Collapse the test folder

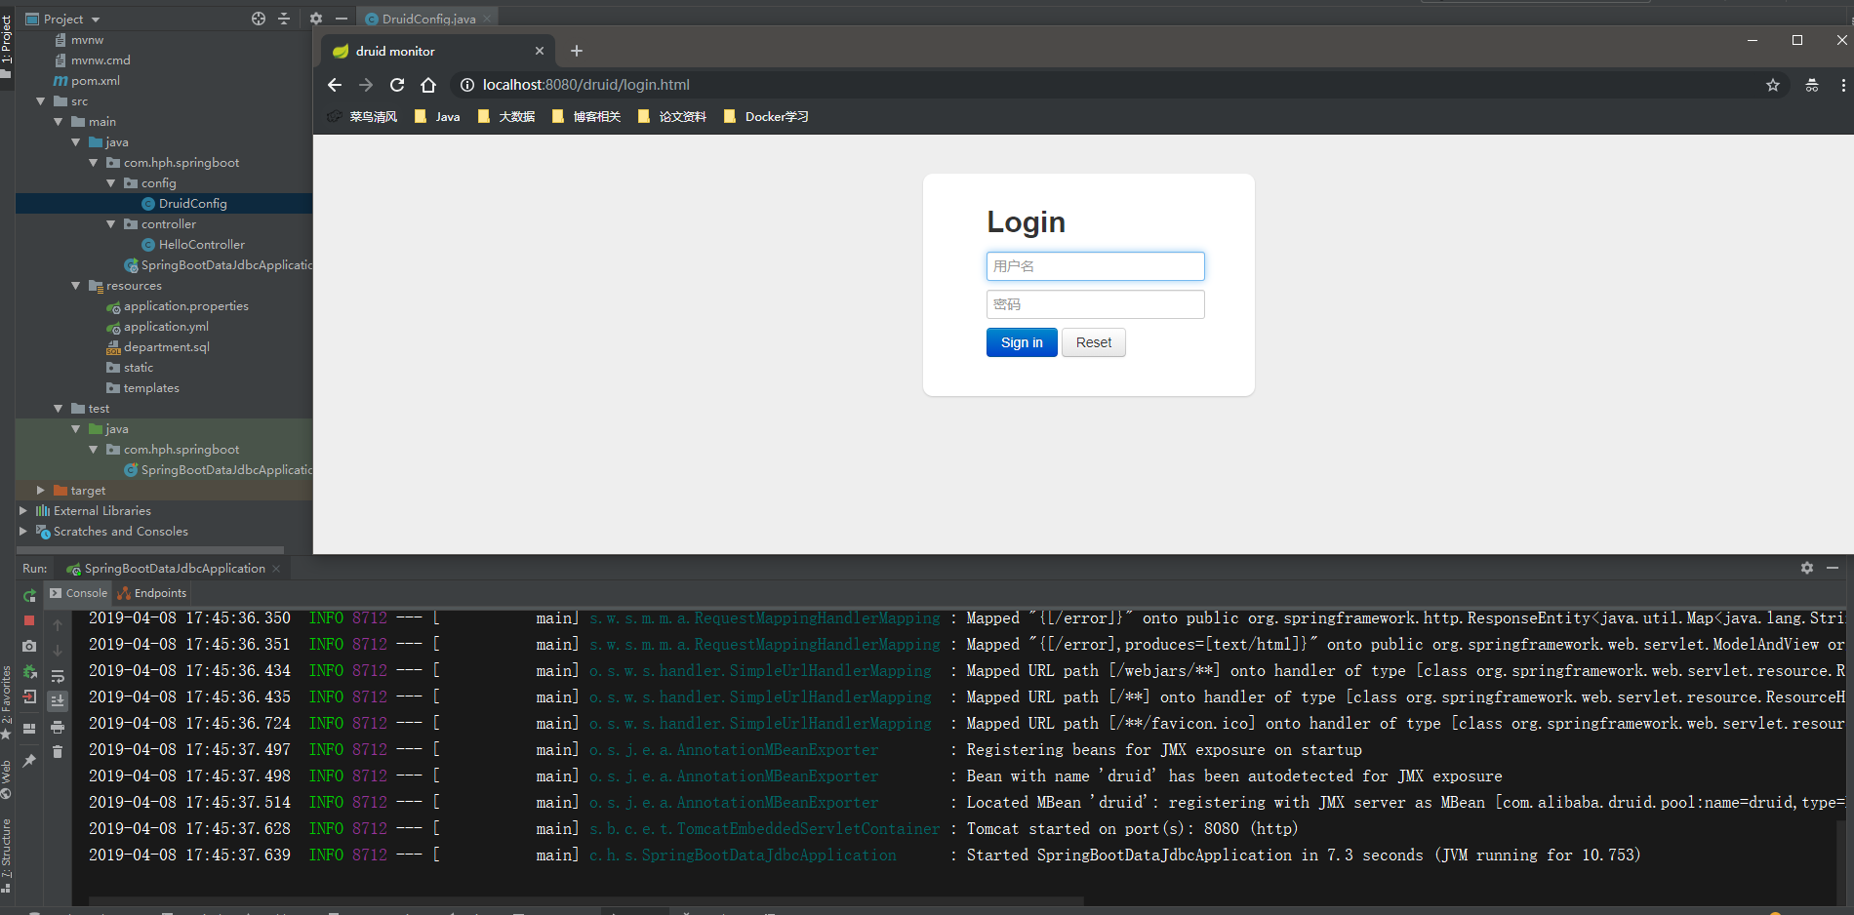[59, 409]
